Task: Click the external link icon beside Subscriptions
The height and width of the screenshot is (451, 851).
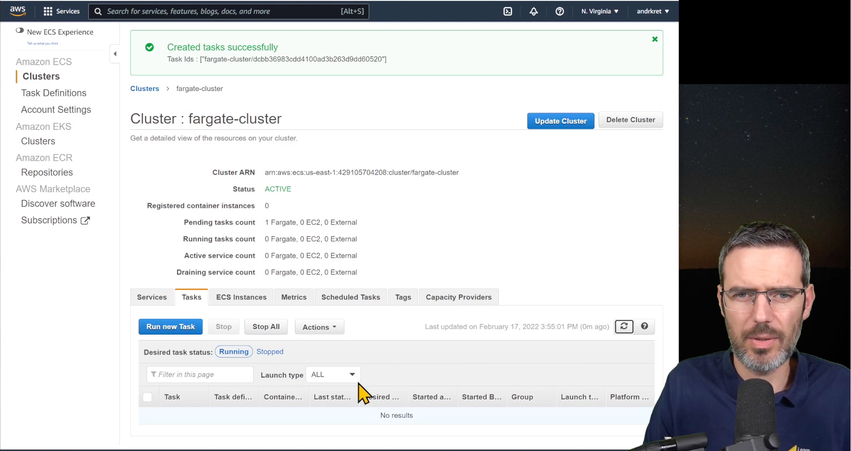Action: coord(85,220)
